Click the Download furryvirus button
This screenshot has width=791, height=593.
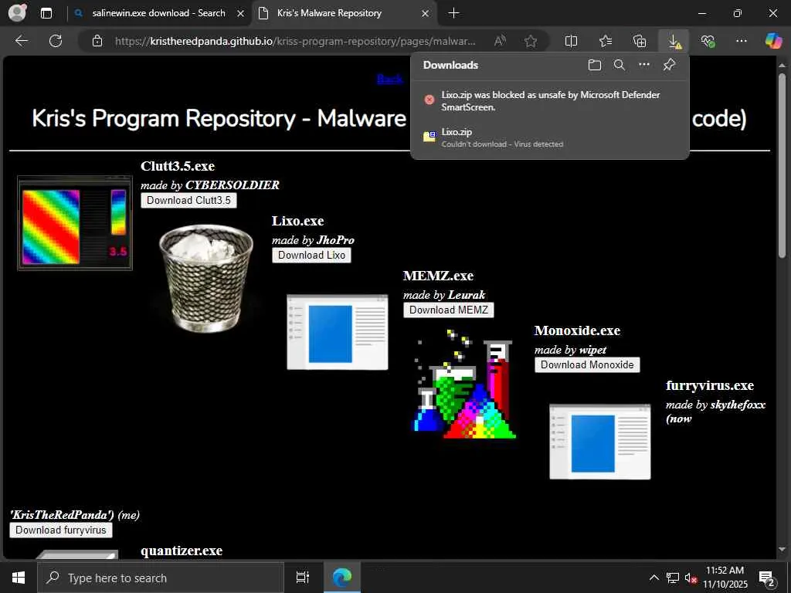click(61, 530)
